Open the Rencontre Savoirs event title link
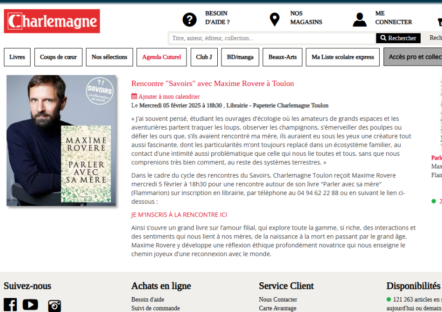442x312 pixels. [213, 84]
